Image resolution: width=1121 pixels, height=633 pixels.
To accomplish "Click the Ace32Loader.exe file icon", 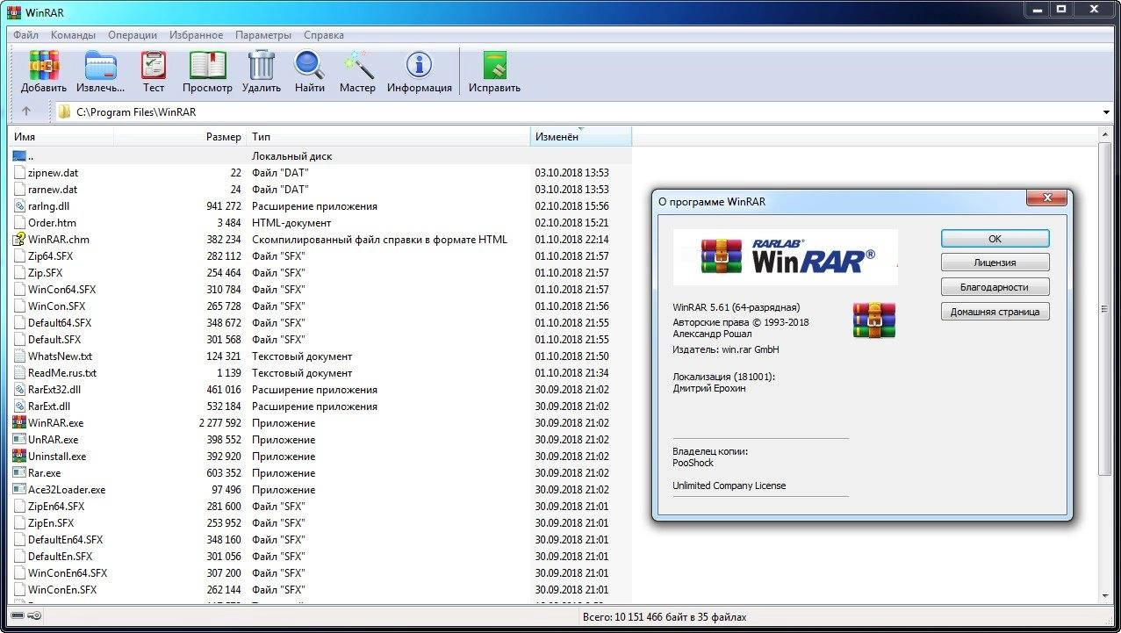I will [19, 490].
